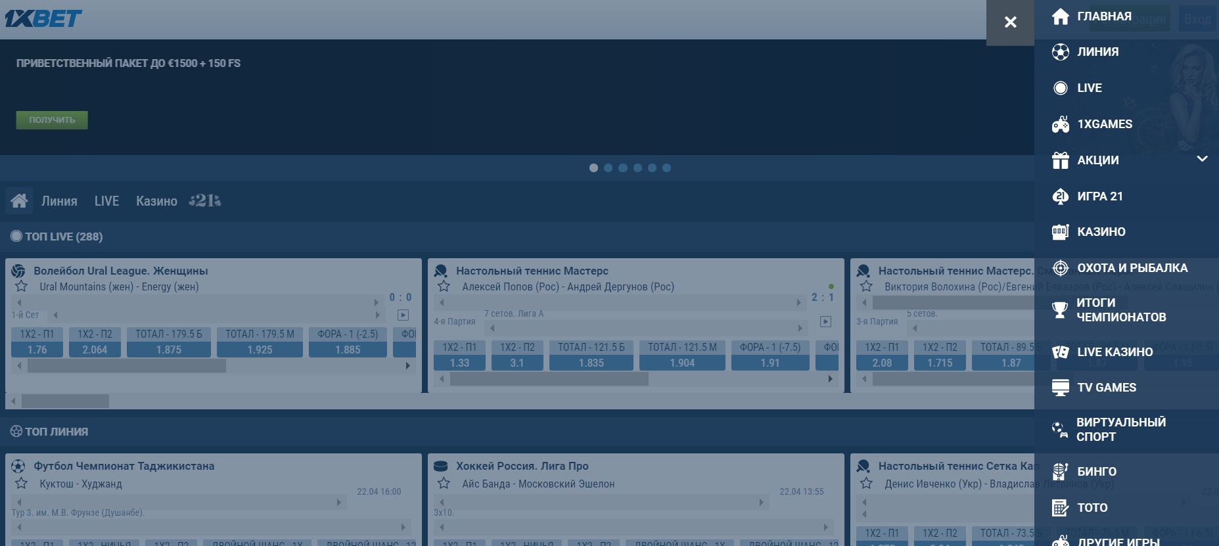Select ЛИНИЯ menu label in side menu

point(1097,52)
